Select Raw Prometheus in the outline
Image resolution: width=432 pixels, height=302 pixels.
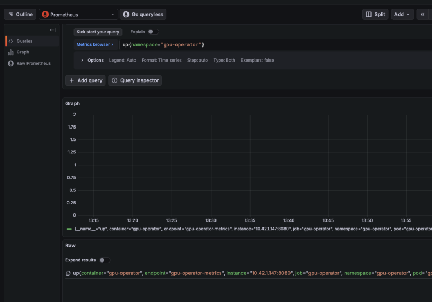33,63
